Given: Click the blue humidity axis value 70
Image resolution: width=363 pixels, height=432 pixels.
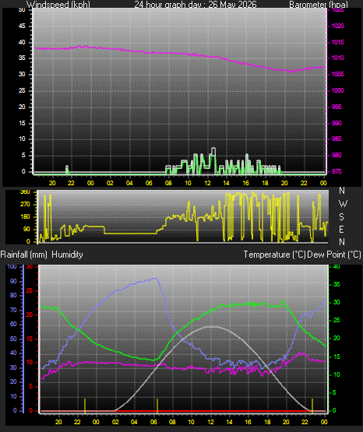Looking at the screenshot, I should pyautogui.click(x=13, y=310).
